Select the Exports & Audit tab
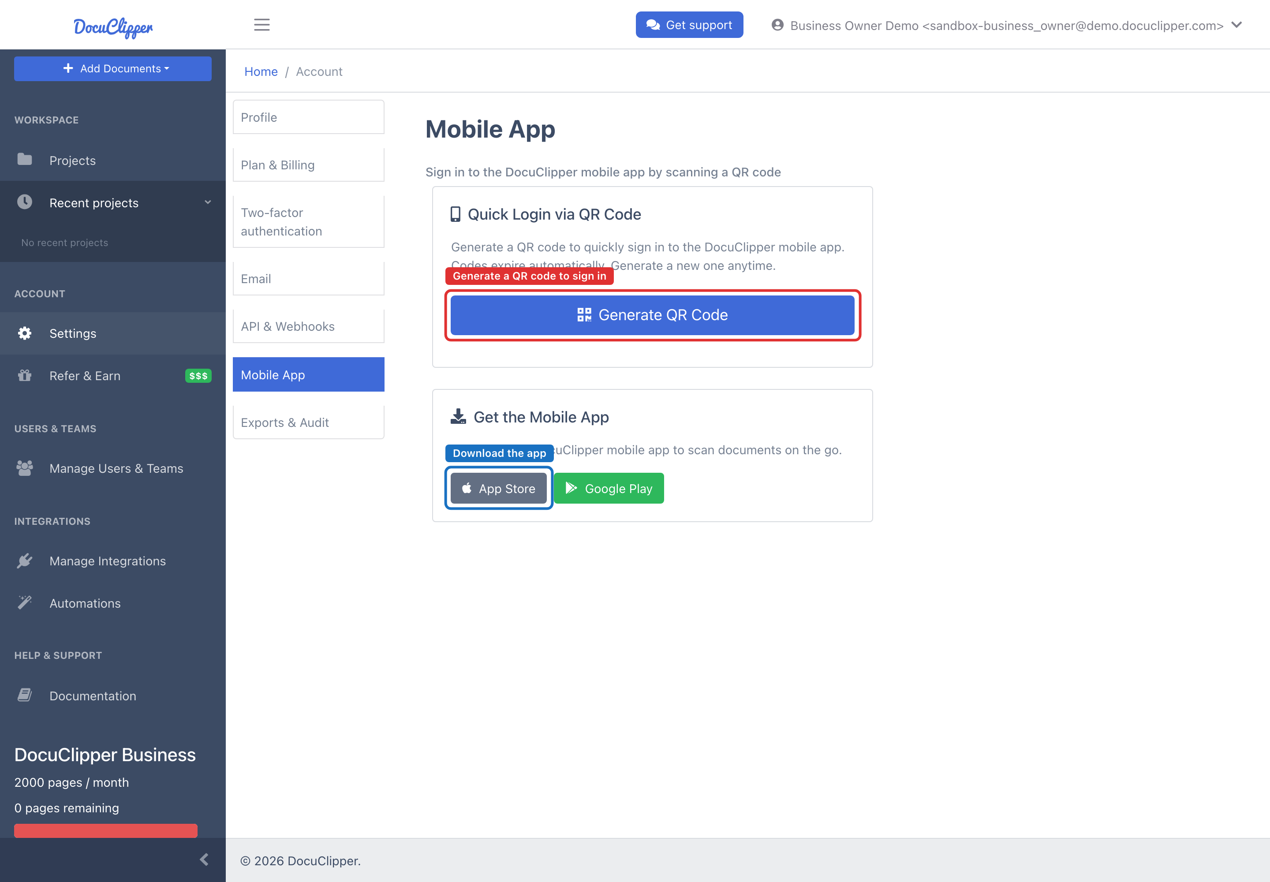This screenshot has width=1270, height=882. tap(308, 422)
